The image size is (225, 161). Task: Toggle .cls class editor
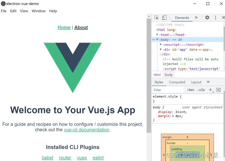click(201, 90)
